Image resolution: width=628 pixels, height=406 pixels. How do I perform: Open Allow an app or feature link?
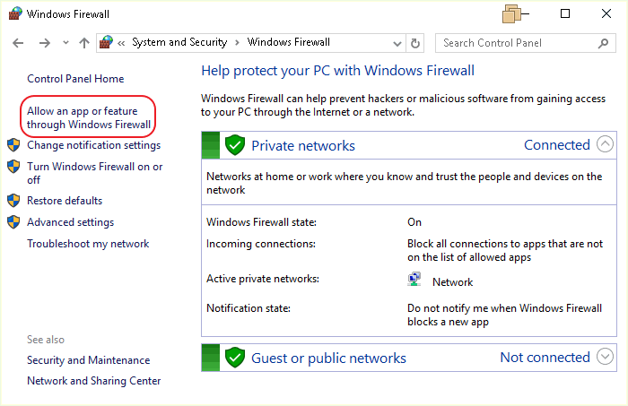pyautogui.click(x=89, y=117)
